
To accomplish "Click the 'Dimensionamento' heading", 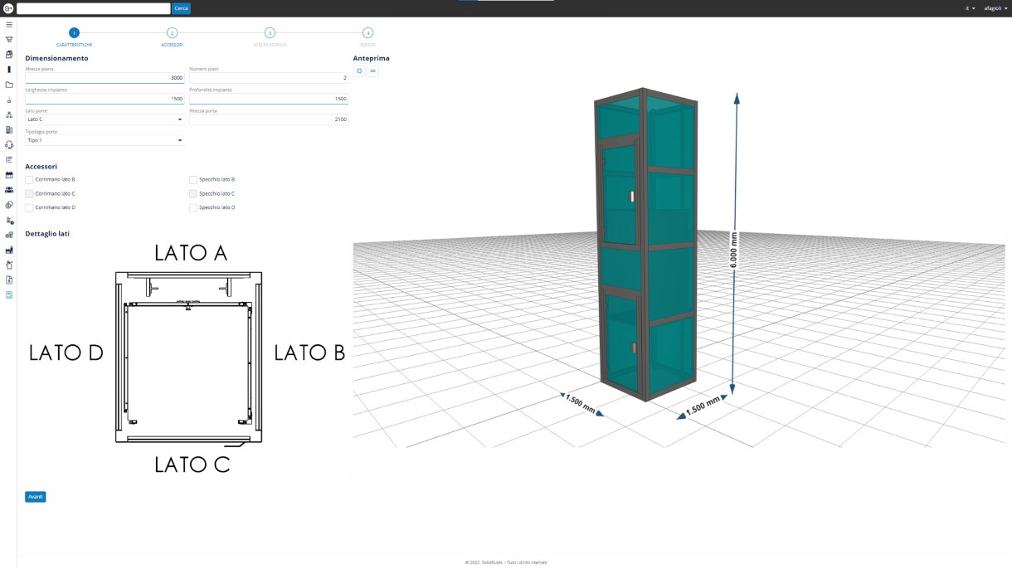I will tap(56, 58).
